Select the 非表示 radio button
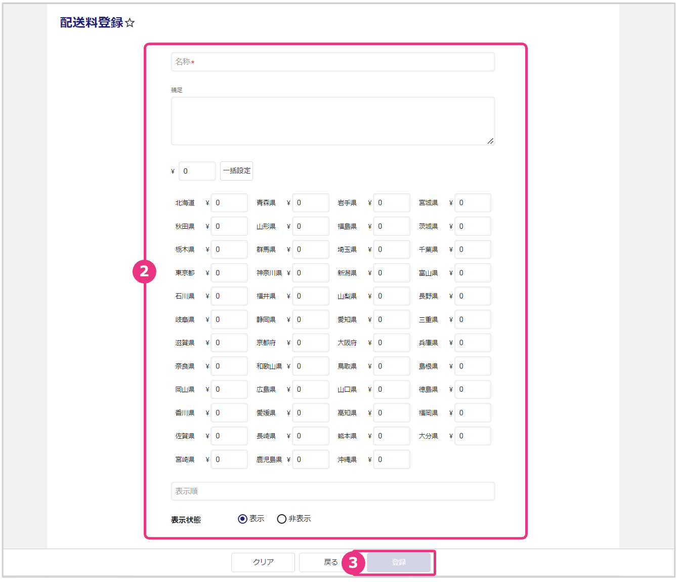The image size is (677, 582). pos(282,519)
